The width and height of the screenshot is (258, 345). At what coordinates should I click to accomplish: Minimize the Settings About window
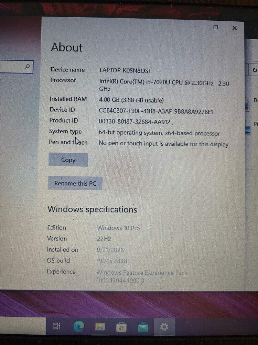[x=196, y=27]
